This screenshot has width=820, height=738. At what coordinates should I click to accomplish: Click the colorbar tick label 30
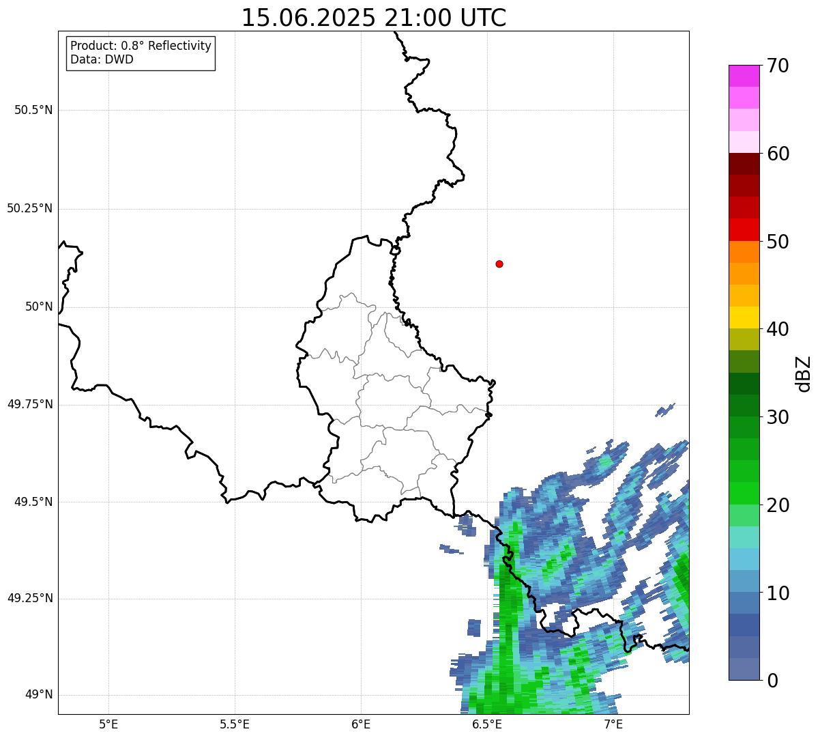(x=778, y=417)
